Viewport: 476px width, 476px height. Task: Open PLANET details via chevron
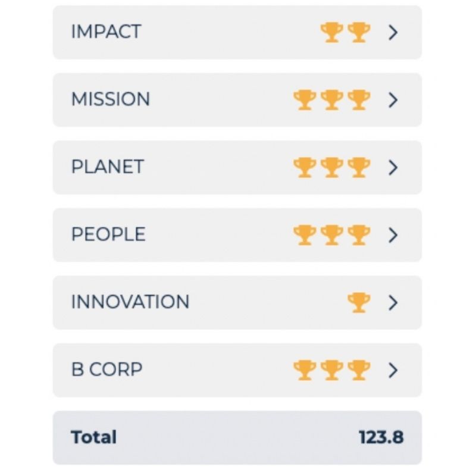(x=393, y=167)
